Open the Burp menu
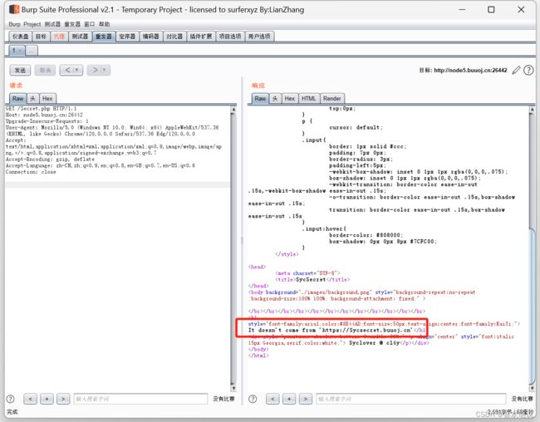The height and width of the screenshot is (422, 540). coord(14,24)
